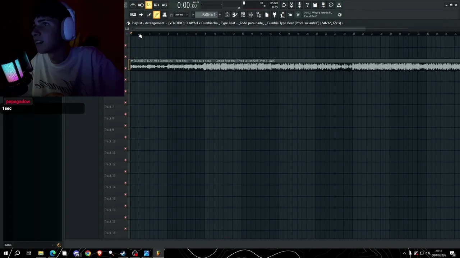The height and width of the screenshot is (258, 460).
Task: Toggle wait for input before recording
Action: tap(141, 5)
